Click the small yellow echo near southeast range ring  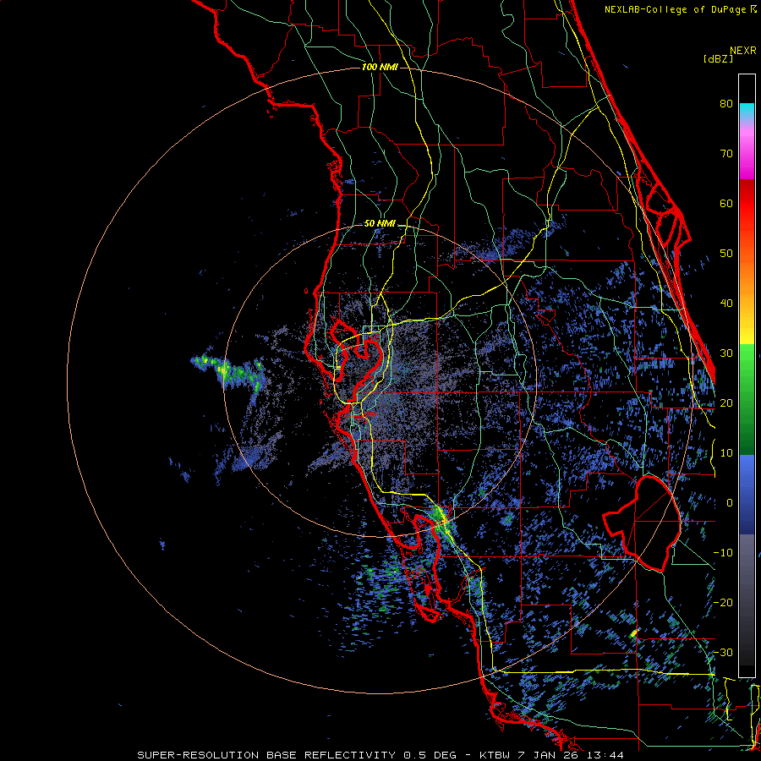(632, 633)
